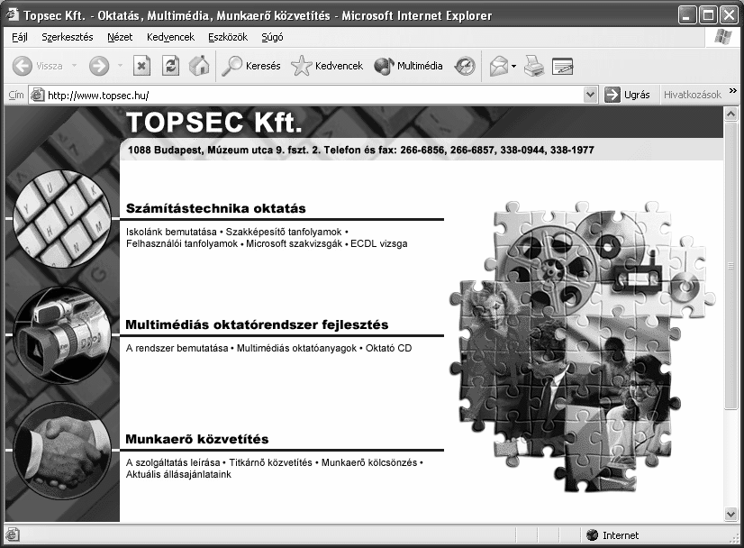The width and height of the screenshot is (744, 548).
Task: Stop page loading with the X icon
Action: coord(141,66)
